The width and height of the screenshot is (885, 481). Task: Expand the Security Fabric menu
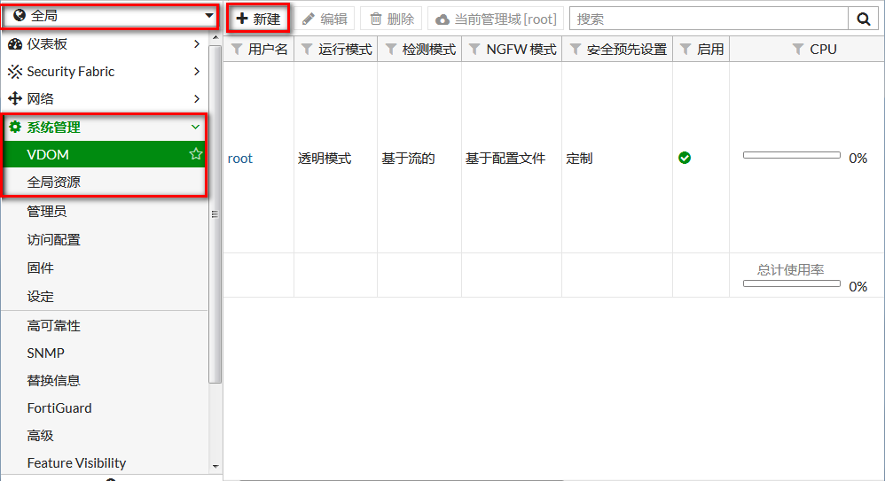pos(104,72)
